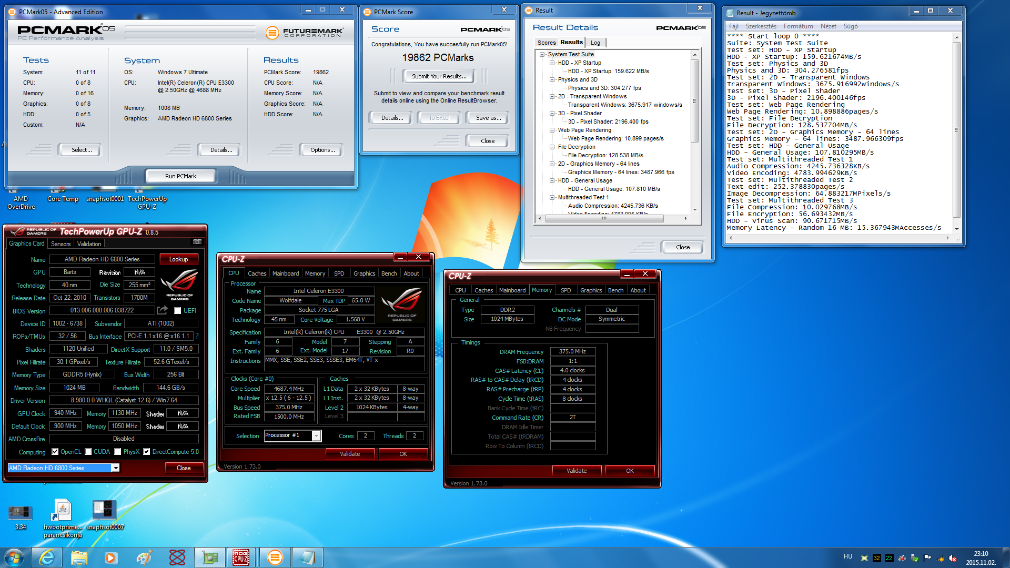Collapse the Web Page Rendering node

coord(552,130)
